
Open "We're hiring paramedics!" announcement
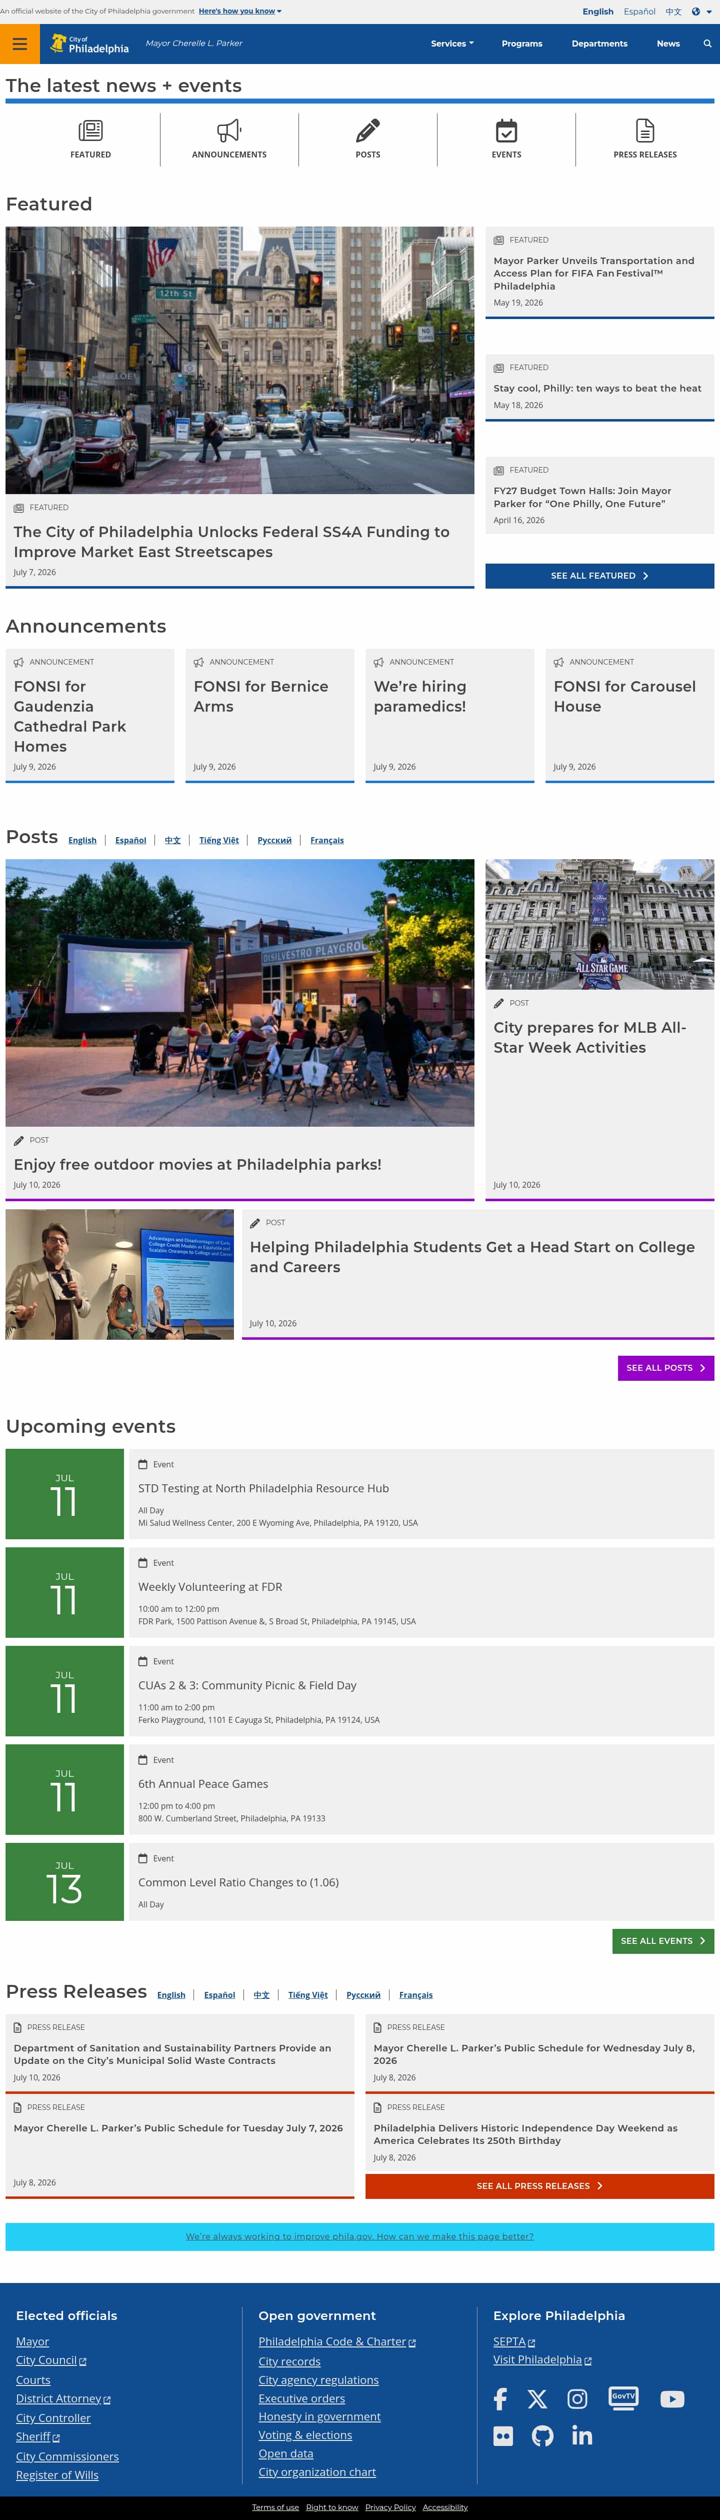coord(450,715)
